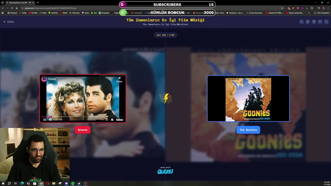The height and width of the screenshot is (186, 331).
Task: Enter fullscreen with the expand icon
Action: coord(326,22)
